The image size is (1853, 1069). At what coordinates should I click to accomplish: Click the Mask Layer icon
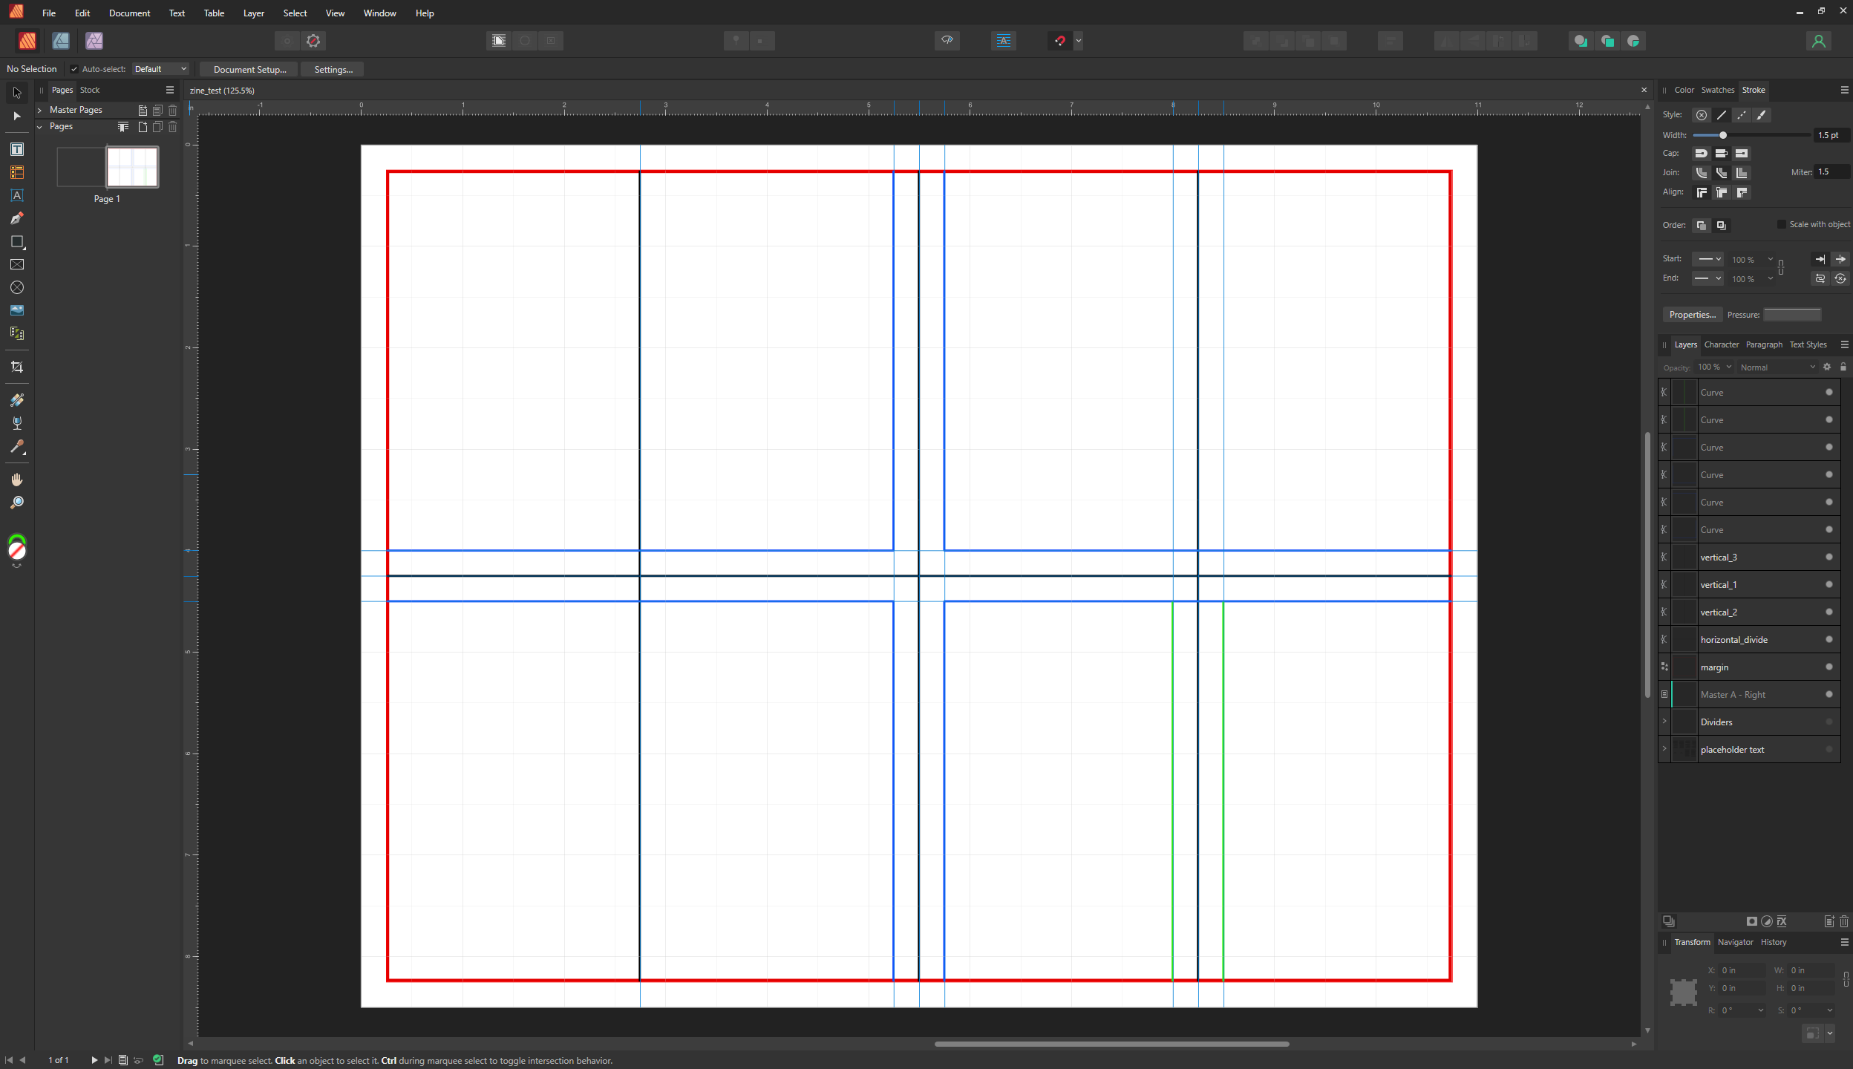pyautogui.click(x=1752, y=921)
